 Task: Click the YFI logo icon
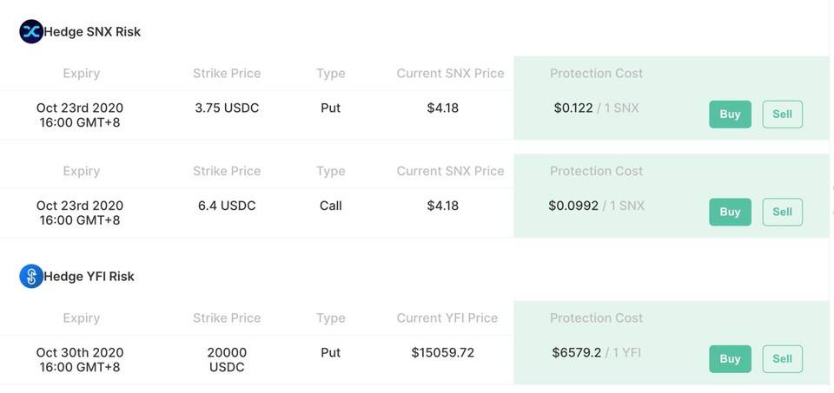(31, 277)
